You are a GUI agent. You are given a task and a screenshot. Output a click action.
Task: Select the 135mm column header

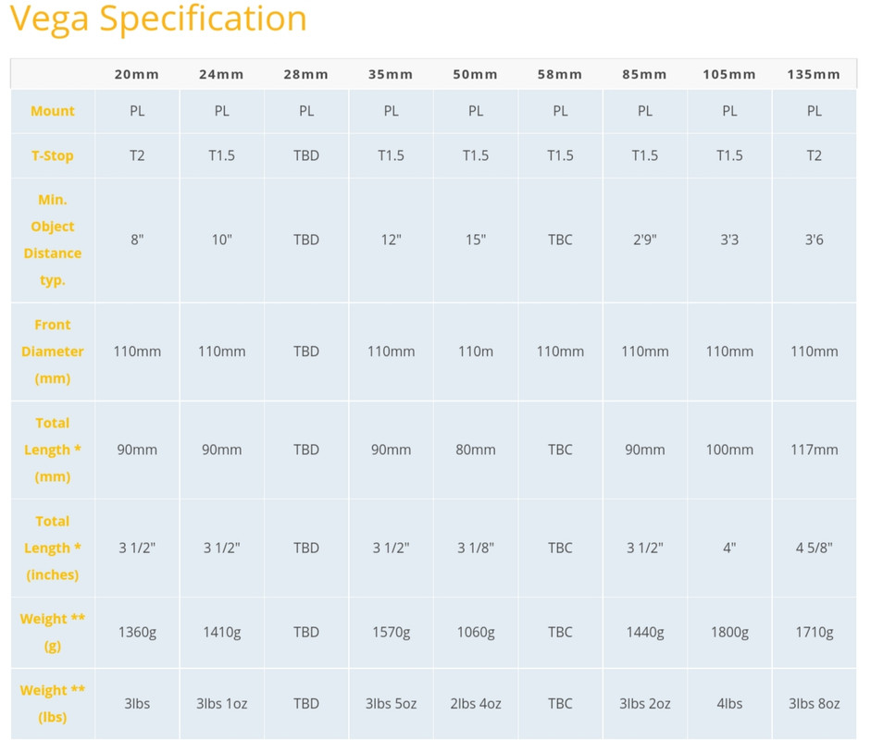(x=814, y=74)
